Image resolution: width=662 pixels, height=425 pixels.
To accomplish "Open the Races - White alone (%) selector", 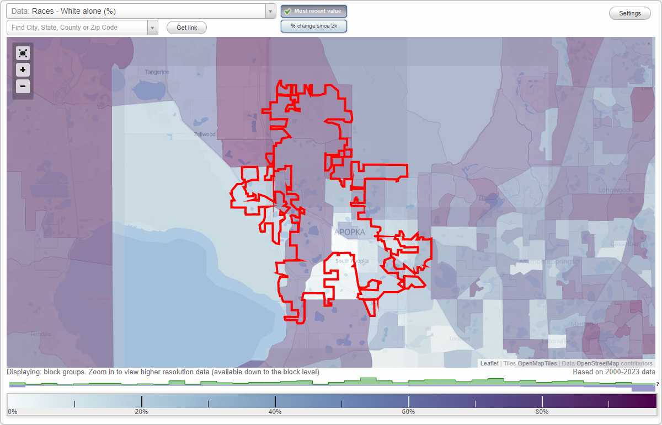I will 138,10.
